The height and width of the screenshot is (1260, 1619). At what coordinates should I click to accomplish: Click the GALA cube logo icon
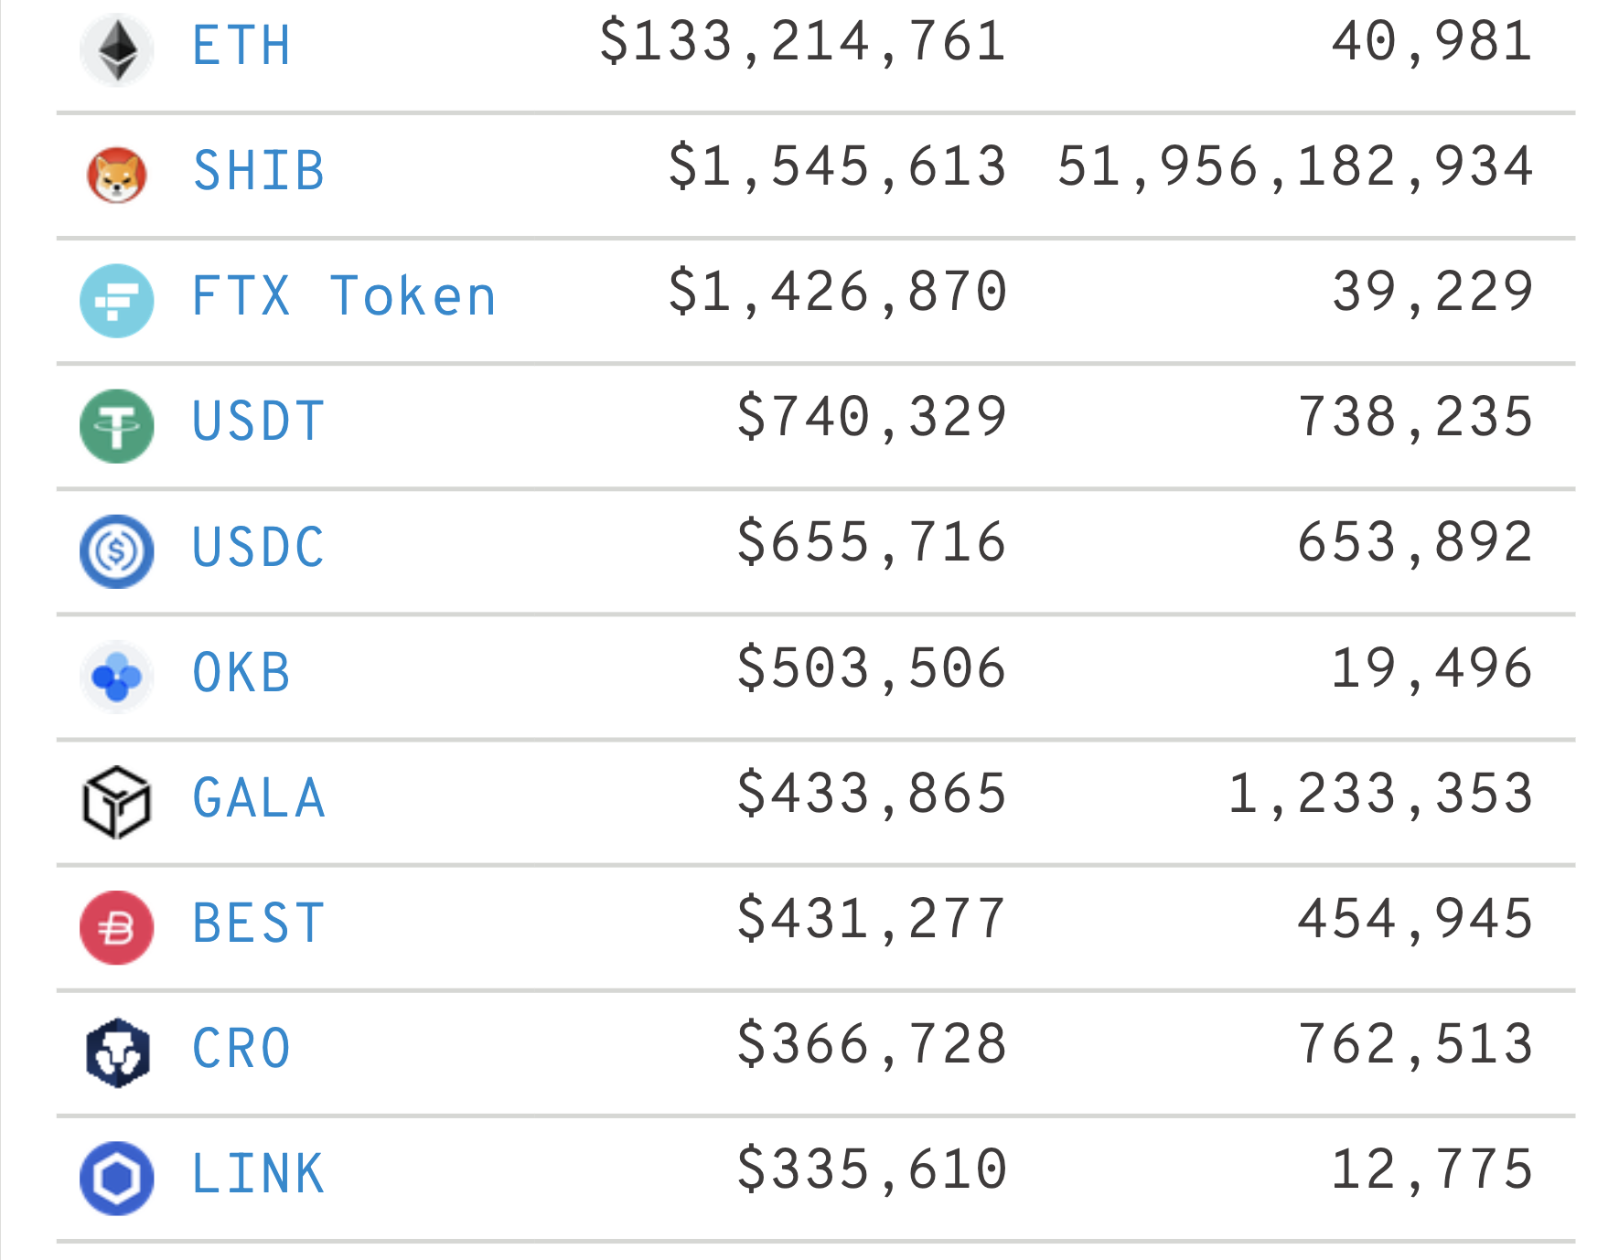coord(117,802)
